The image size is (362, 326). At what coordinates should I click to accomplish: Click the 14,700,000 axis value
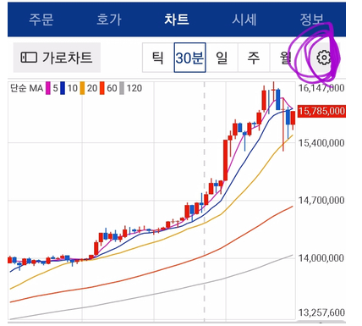point(321,201)
